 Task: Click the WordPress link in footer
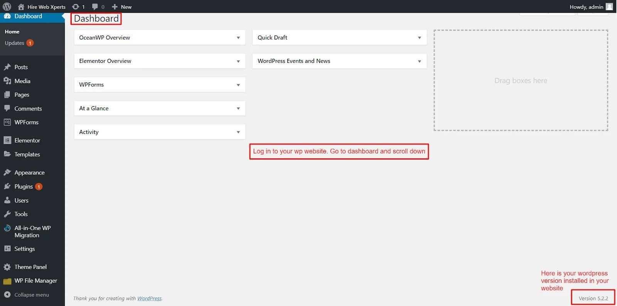150,298
